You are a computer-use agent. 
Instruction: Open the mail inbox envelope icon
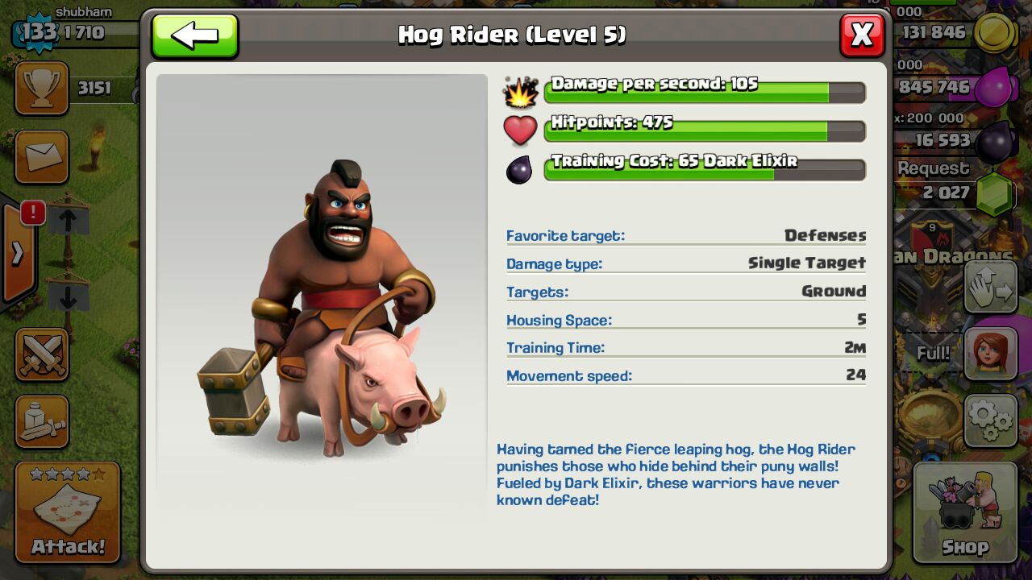pyautogui.click(x=42, y=156)
